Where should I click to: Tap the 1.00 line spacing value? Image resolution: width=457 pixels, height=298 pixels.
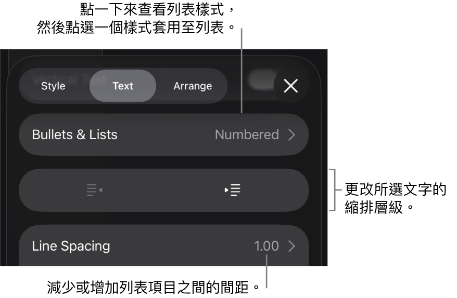(x=266, y=246)
